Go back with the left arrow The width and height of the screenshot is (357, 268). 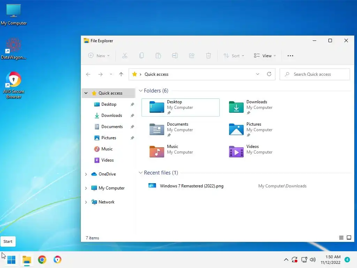point(88,74)
